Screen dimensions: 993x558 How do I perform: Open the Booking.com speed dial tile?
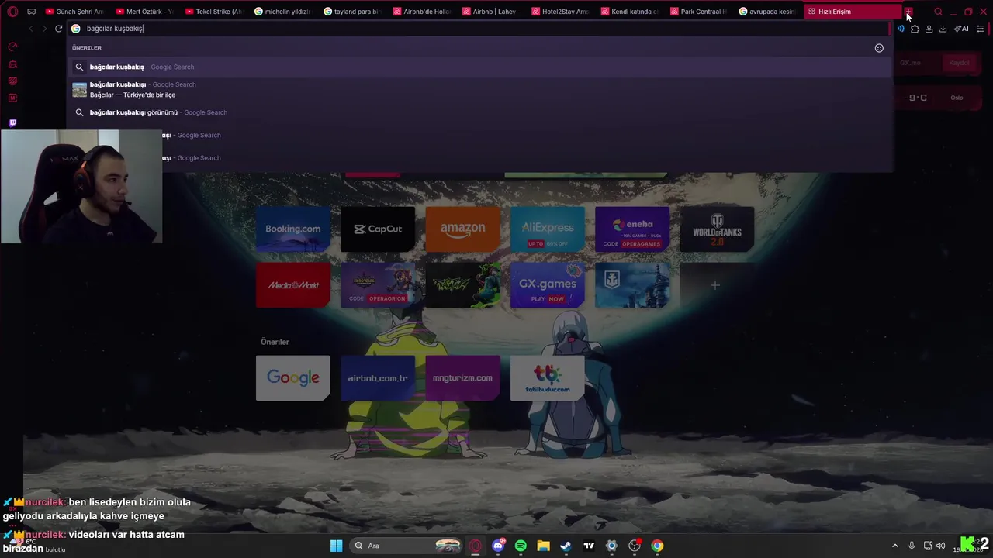coord(293,229)
